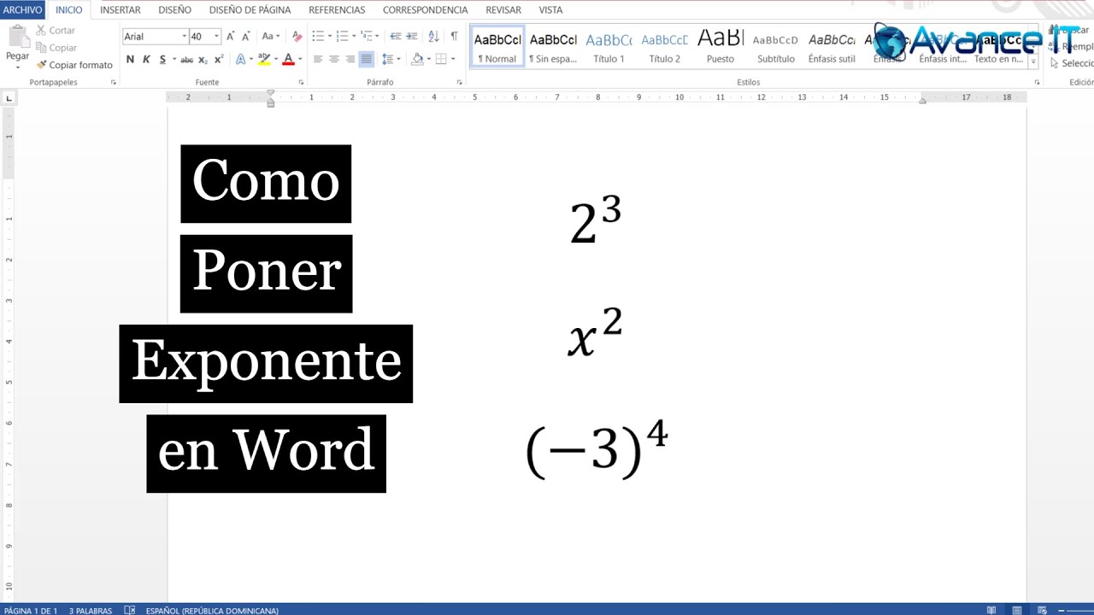Toggle underline (S) formatting

coord(162,59)
